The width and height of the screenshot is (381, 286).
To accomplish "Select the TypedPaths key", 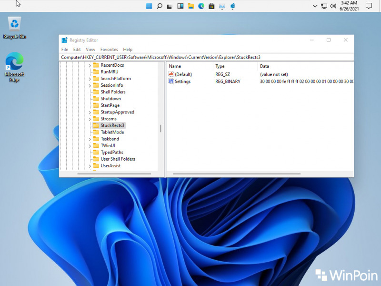I will (112, 152).
